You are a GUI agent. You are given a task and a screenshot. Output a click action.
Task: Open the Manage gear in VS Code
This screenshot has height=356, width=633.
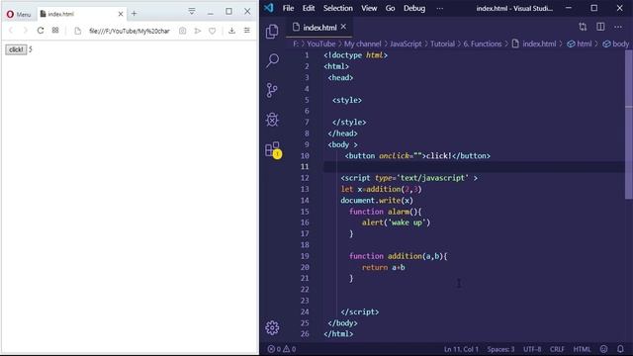tap(272, 327)
